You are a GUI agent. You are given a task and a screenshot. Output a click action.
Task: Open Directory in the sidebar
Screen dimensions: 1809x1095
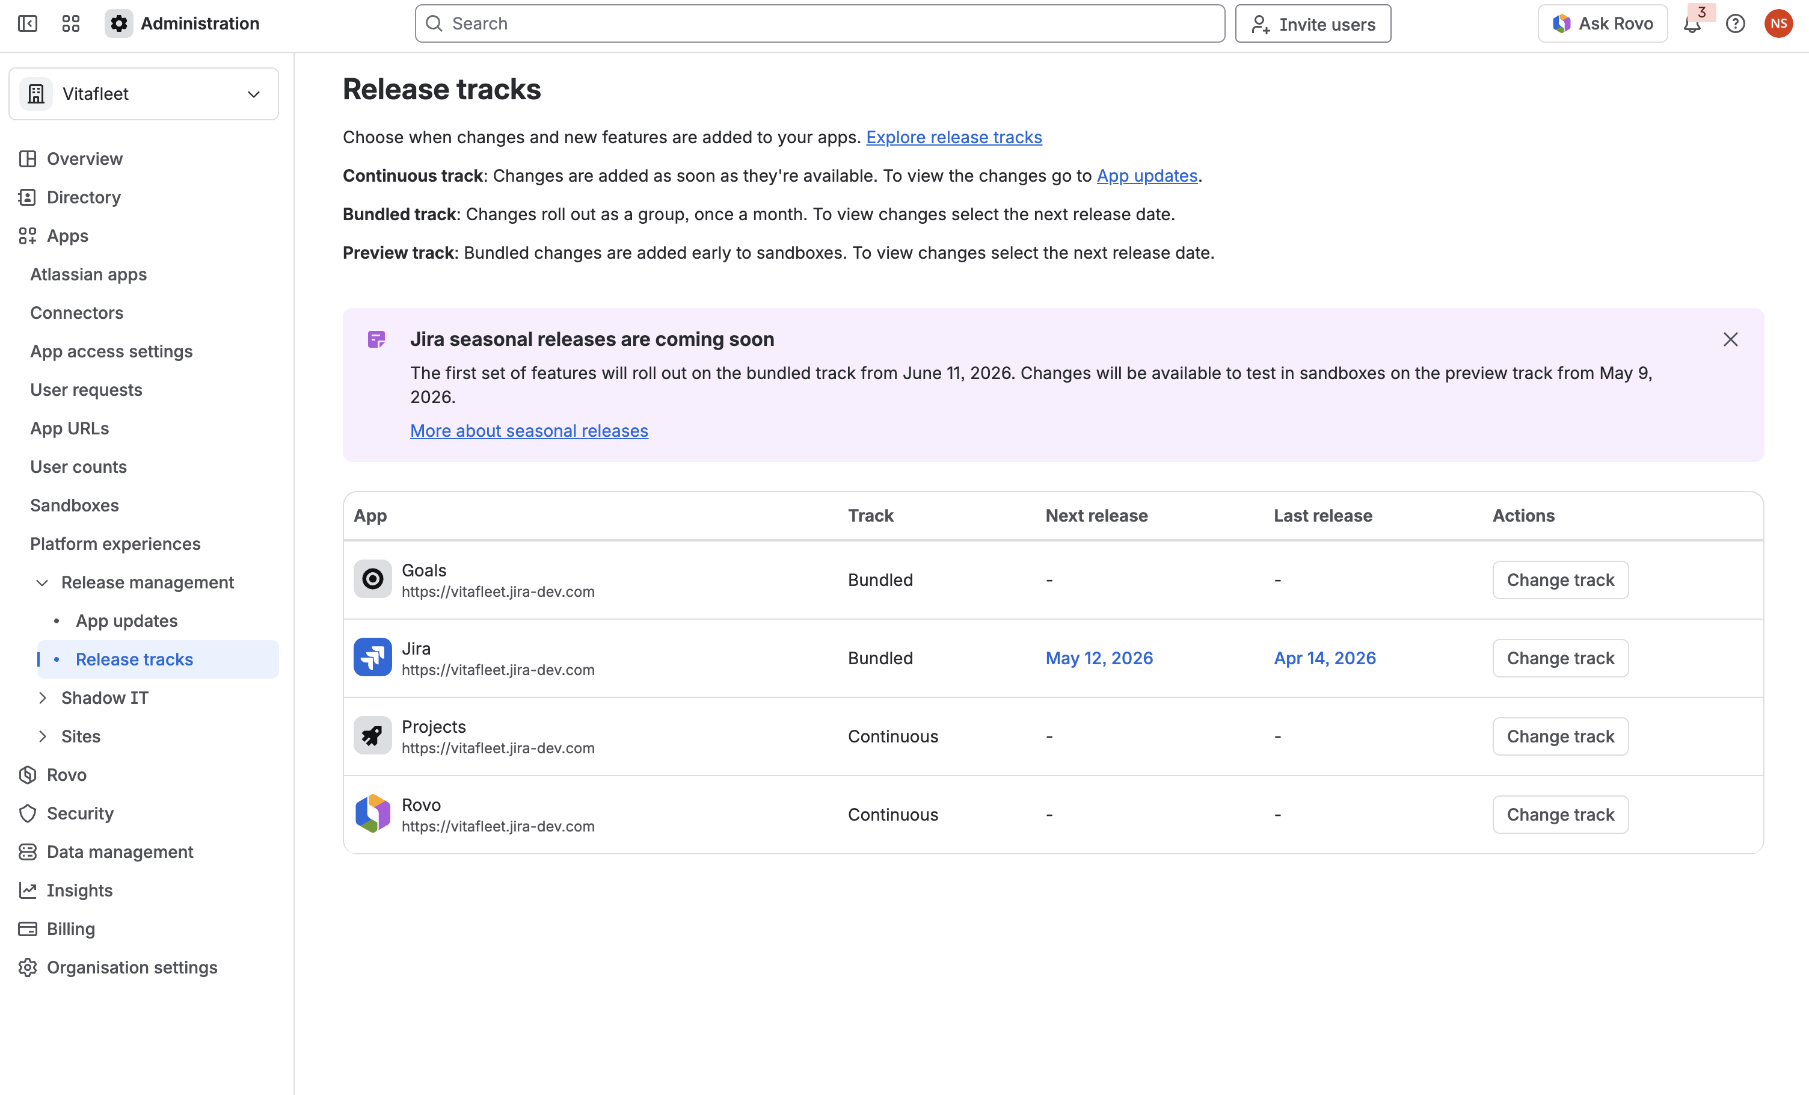pos(144,197)
